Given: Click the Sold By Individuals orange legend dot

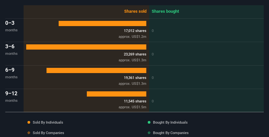Looking at the screenshot, I should coord(29,122).
